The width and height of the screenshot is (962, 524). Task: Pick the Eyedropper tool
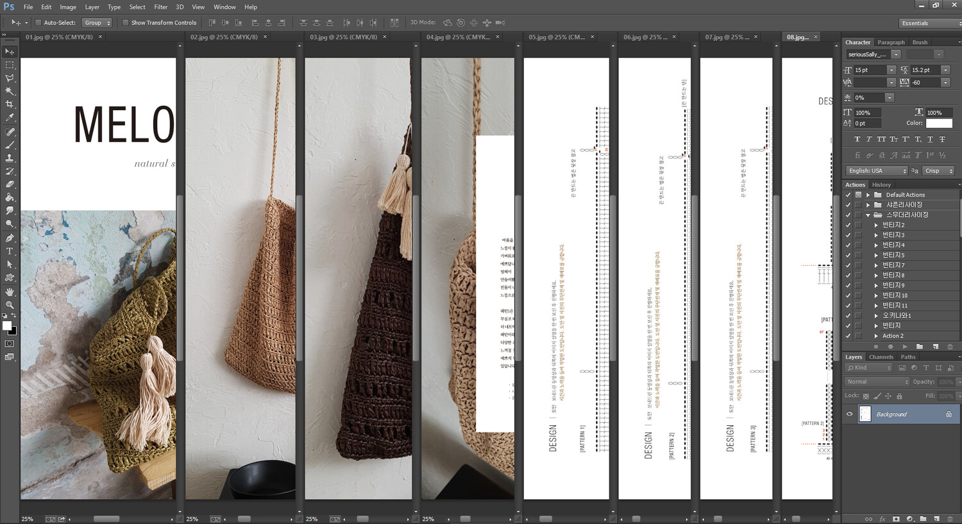pyautogui.click(x=10, y=118)
